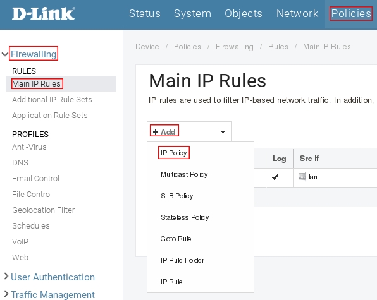The width and height of the screenshot is (377, 300).
Task: Collapse the Firewalling section chevron
Action: click(x=5, y=54)
